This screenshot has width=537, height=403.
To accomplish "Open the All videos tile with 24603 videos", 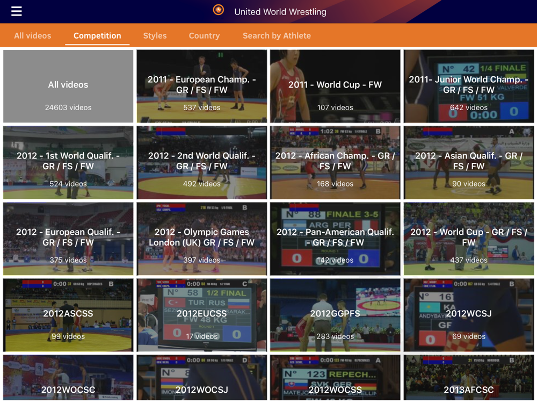I will pos(68,87).
